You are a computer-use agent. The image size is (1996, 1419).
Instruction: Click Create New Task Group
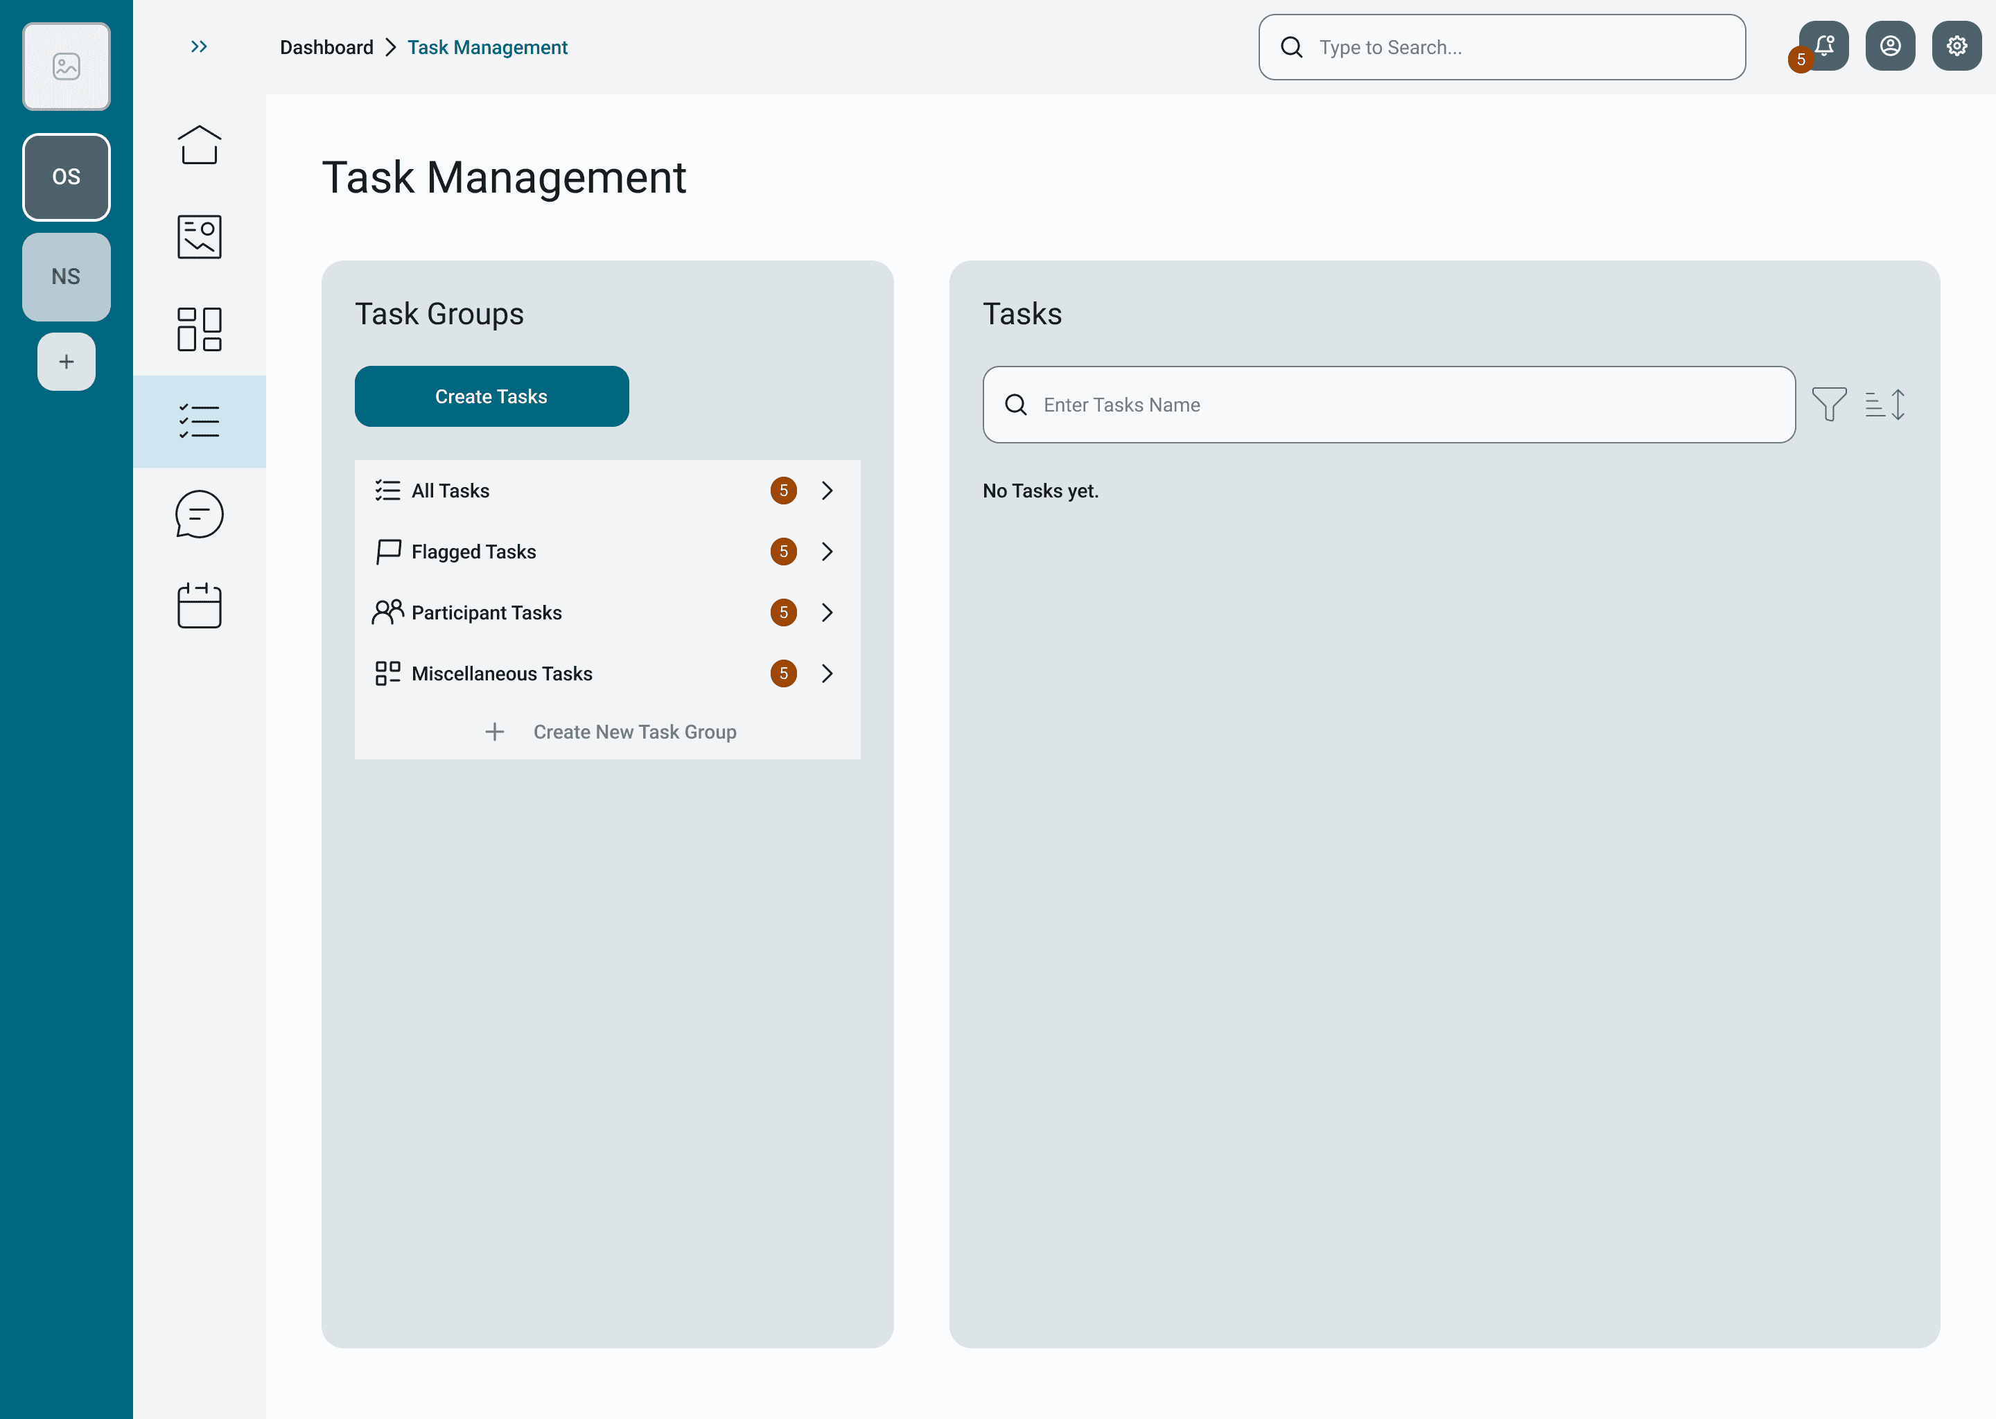pyautogui.click(x=609, y=732)
